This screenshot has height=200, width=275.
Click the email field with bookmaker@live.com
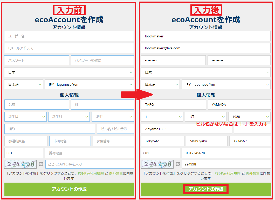tap(205, 48)
